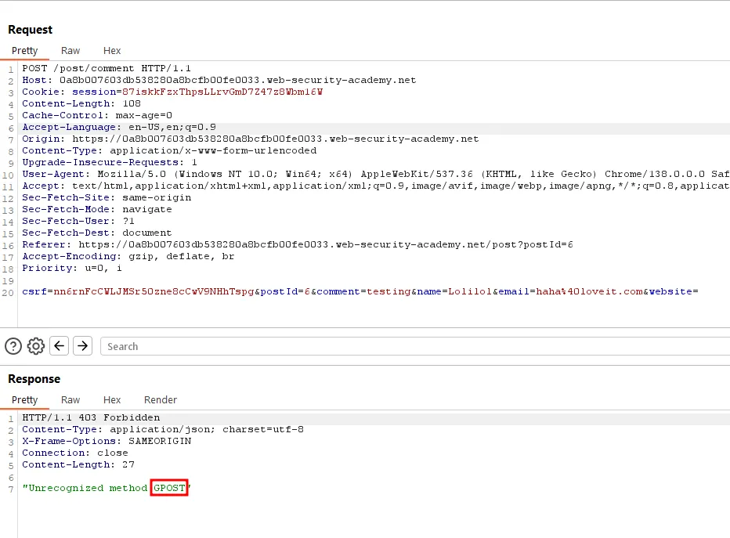Switch Request view to Pretty tab

(24, 50)
